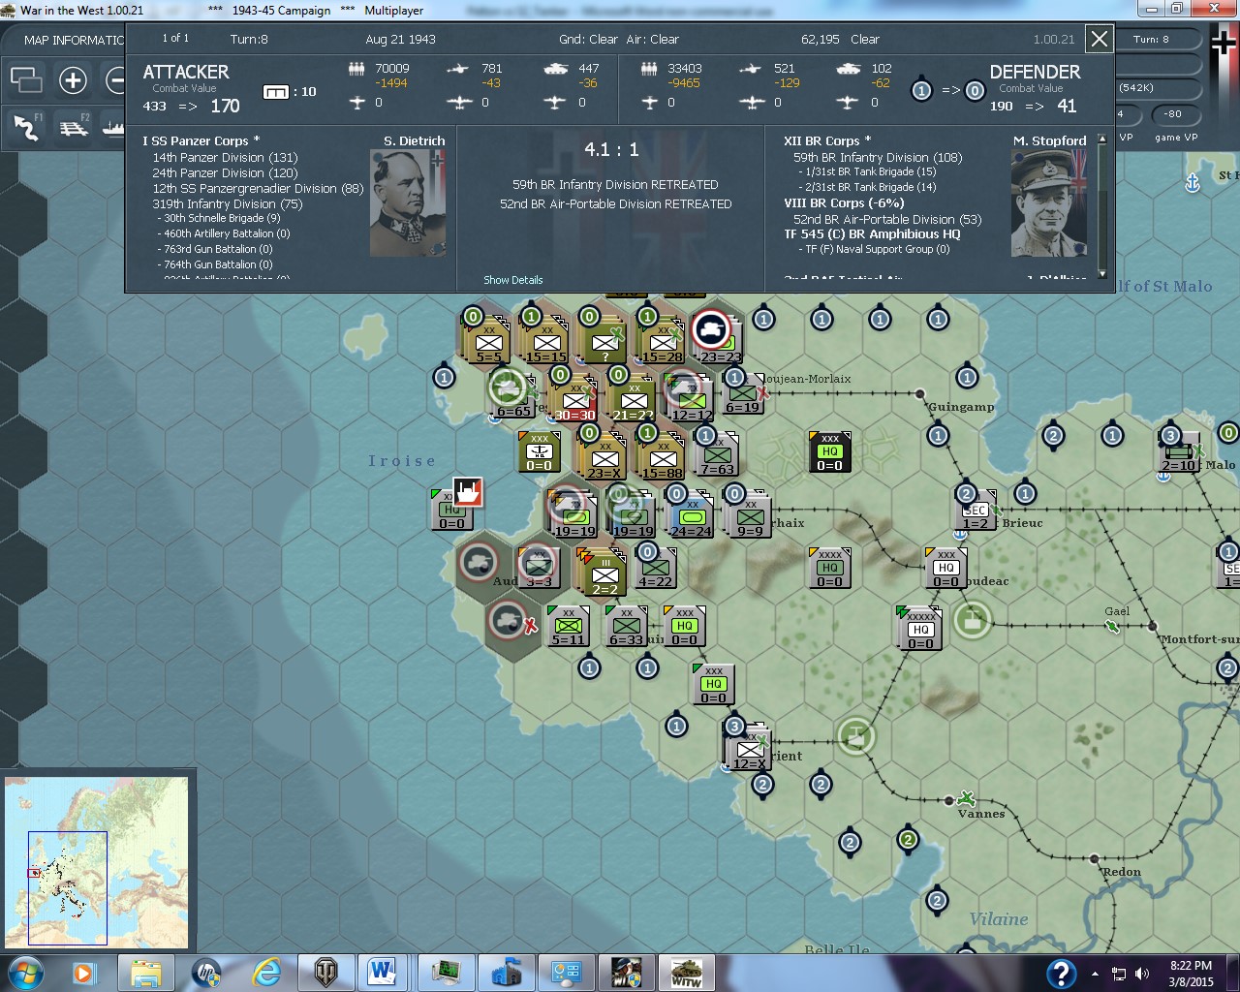Viewport: 1240px width, 992px height.
Task: Select the unknown unit counter marked with ?
Action: pyautogui.click(x=604, y=342)
